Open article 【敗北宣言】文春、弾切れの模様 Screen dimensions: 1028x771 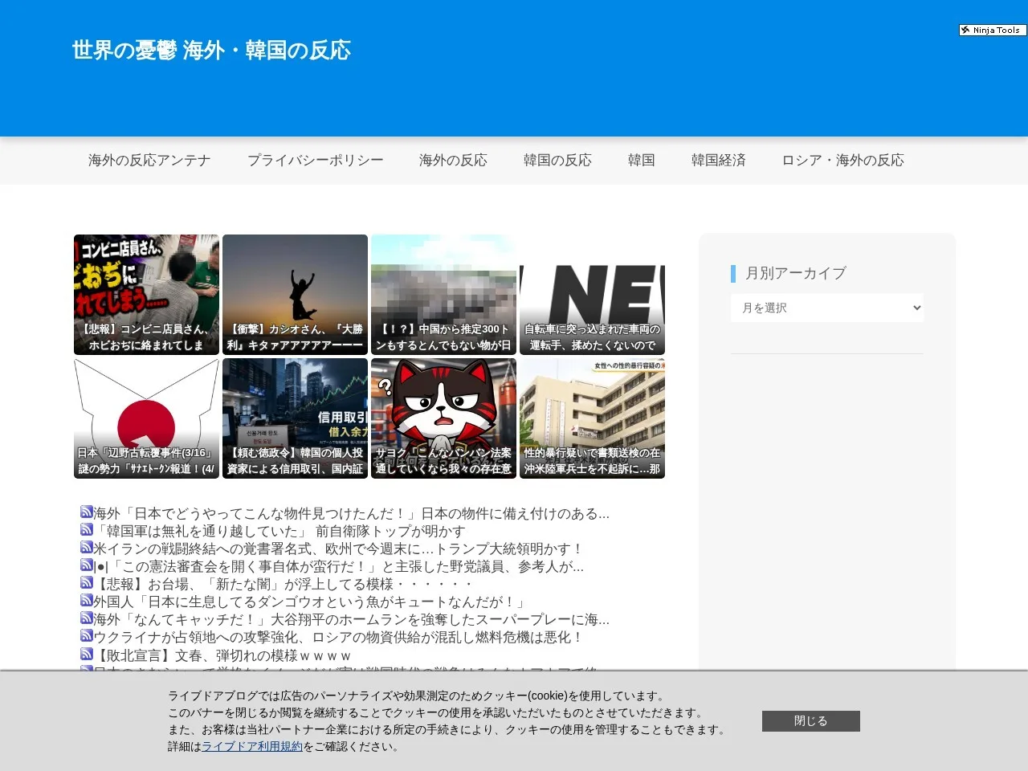click(222, 655)
